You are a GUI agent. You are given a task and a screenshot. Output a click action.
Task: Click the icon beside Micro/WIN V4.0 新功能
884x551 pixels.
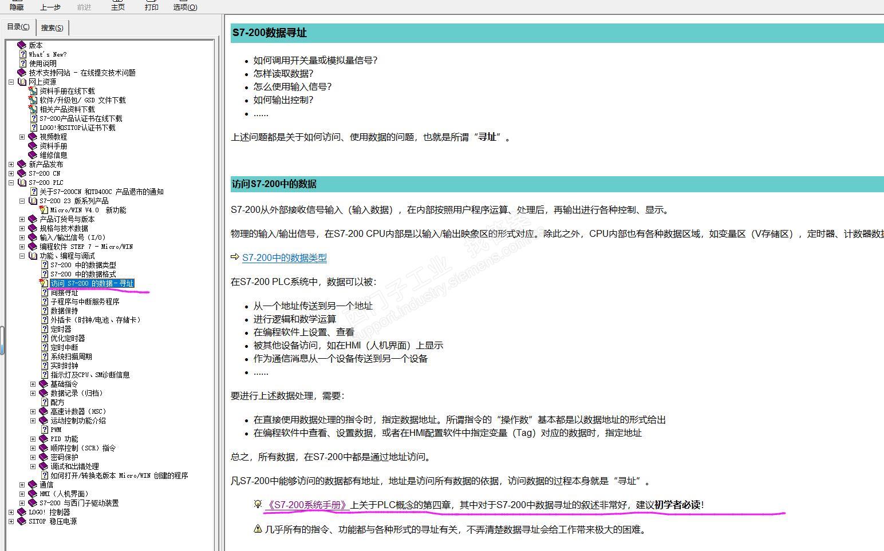click(x=44, y=210)
